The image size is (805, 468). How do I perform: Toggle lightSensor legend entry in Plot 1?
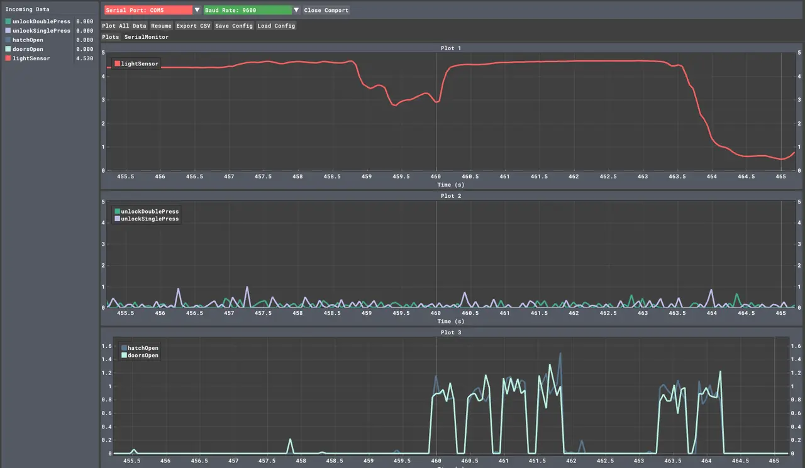pos(136,63)
